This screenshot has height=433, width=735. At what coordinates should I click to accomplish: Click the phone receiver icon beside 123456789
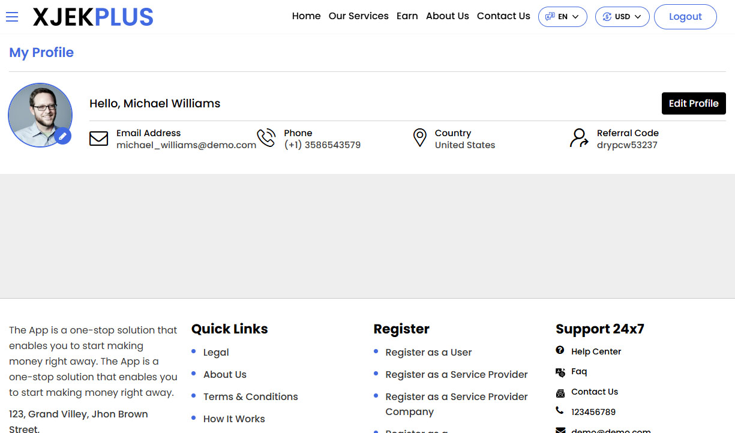[x=560, y=411]
